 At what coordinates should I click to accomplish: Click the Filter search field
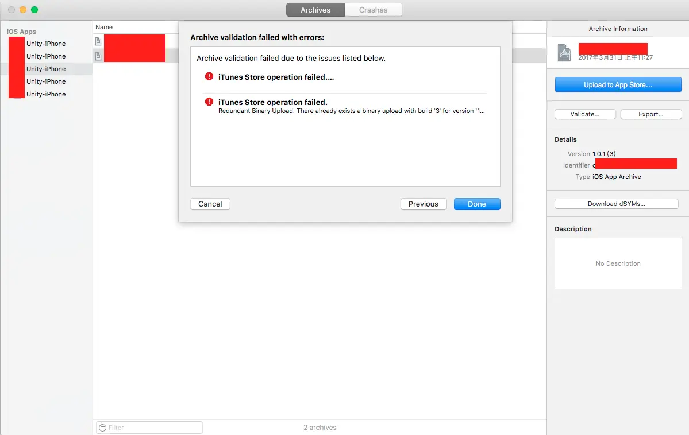149,427
